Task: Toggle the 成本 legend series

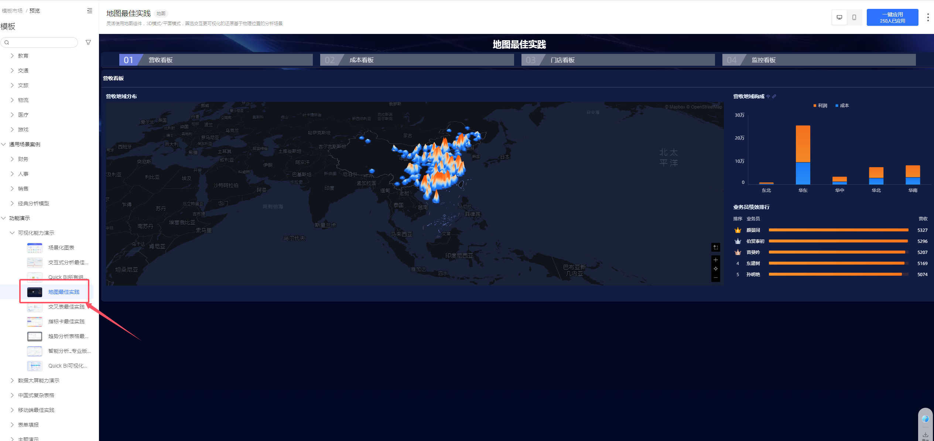Action: pyautogui.click(x=842, y=106)
